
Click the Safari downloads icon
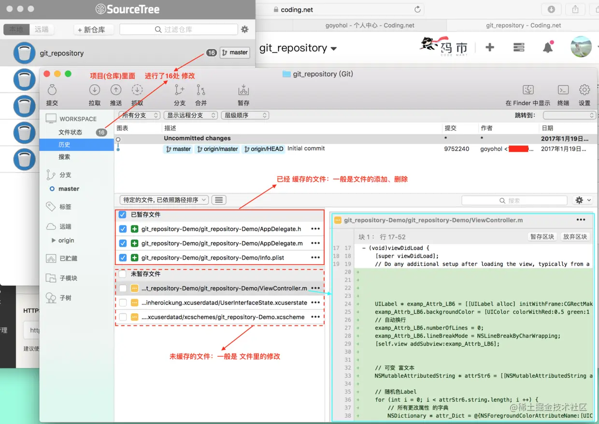click(x=551, y=9)
